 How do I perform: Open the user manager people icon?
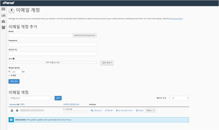pyautogui.click(x=3, y=27)
